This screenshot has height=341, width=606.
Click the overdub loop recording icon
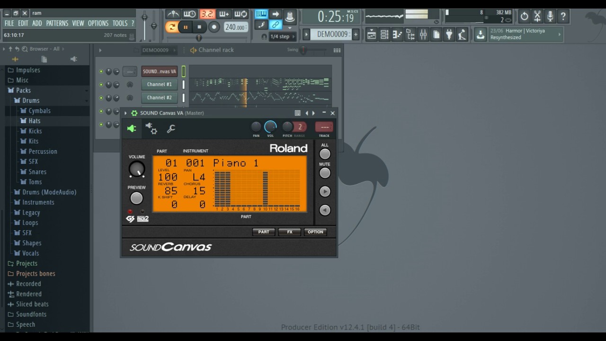pos(241,14)
